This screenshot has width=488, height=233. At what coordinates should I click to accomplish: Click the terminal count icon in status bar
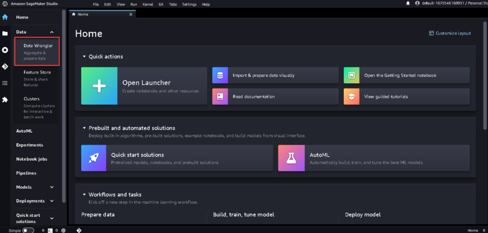(x=50, y=231)
